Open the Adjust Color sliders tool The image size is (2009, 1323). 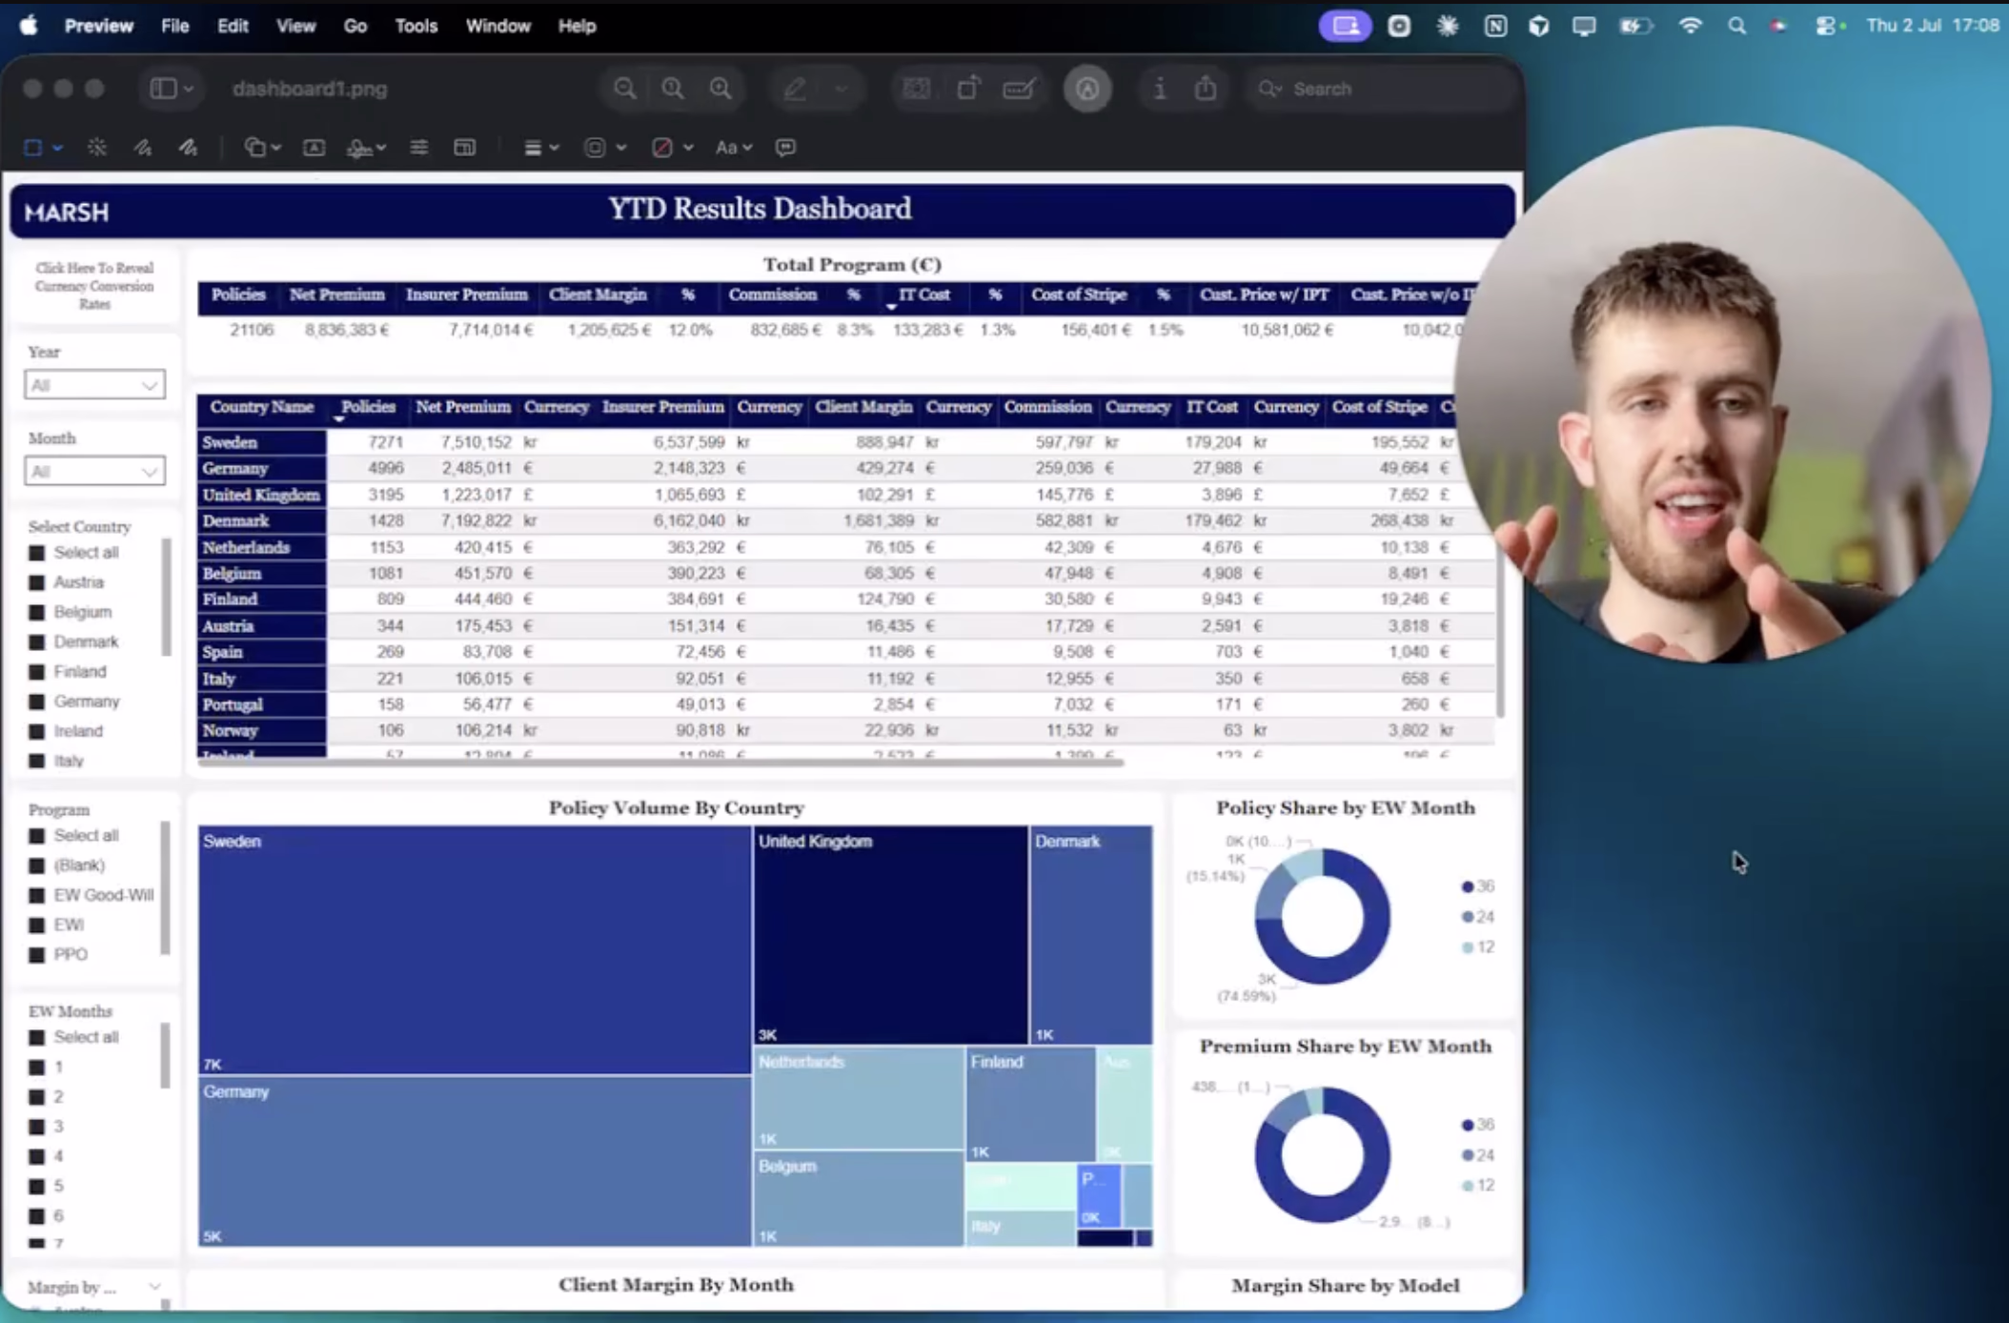(x=419, y=147)
